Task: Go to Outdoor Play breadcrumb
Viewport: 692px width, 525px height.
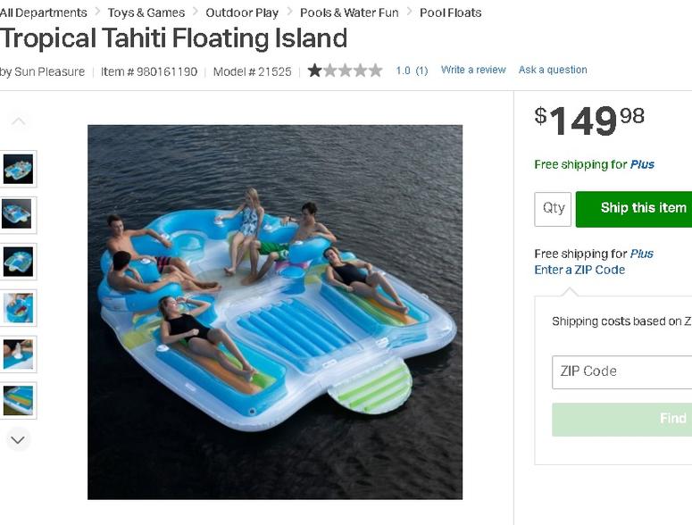Action: [242, 12]
